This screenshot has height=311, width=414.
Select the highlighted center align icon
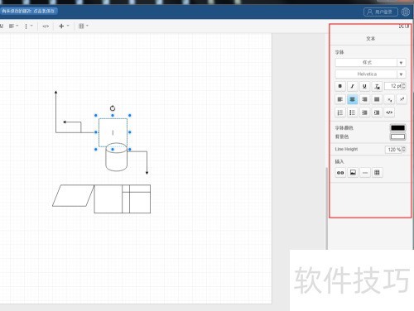coord(352,99)
